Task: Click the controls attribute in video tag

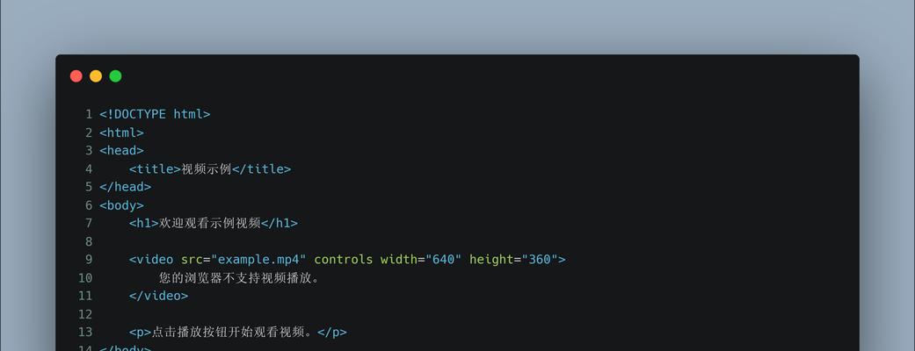Action: point(343,260)
